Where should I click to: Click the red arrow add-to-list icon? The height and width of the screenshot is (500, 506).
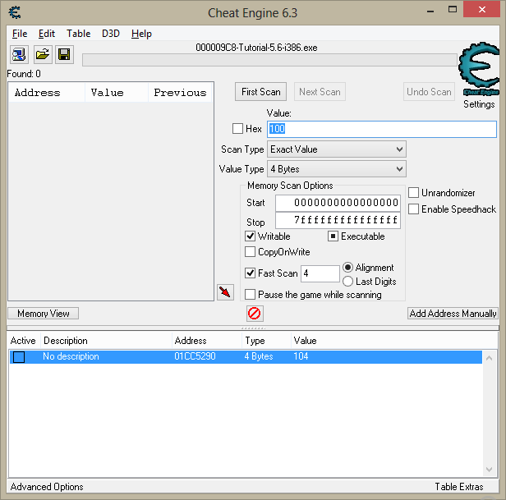[x=225, y=292]
